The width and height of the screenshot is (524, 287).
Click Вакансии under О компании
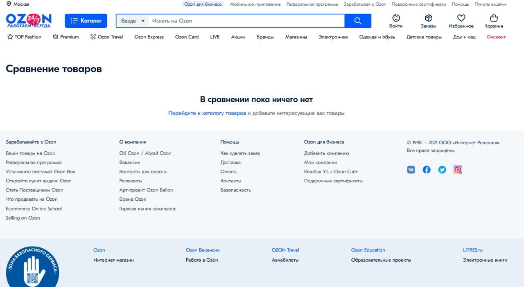[x=130, y=162]
